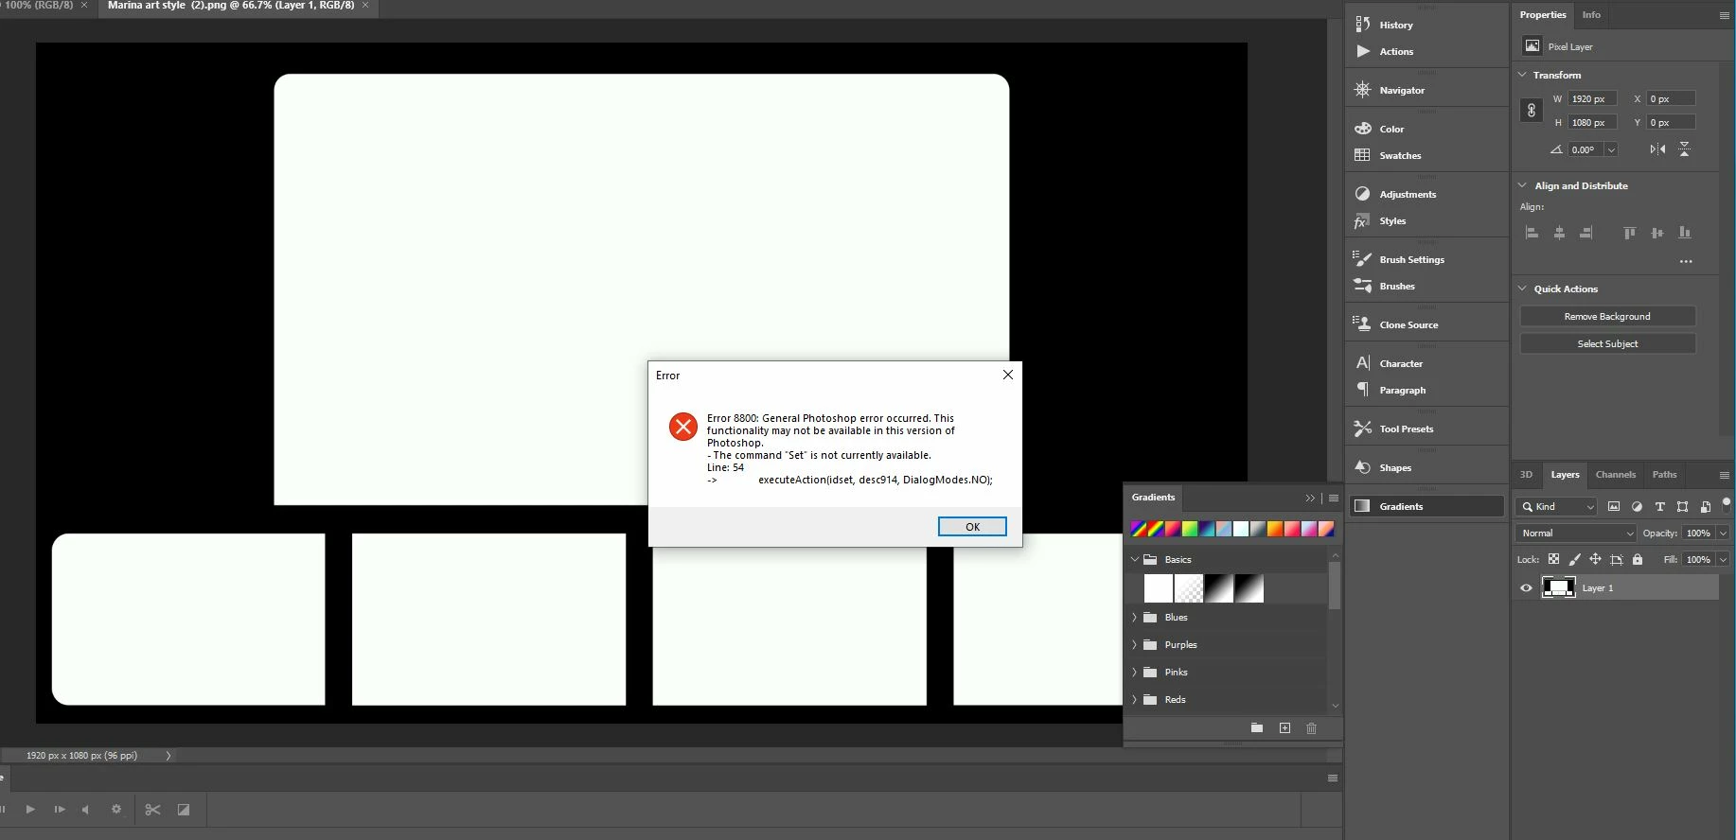Open Normal blend mode dropdown
1736x840 pixels.
tap(1576, 534)
